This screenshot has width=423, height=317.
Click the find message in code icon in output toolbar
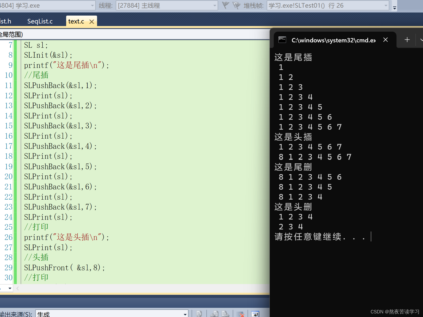click(199, 314)
